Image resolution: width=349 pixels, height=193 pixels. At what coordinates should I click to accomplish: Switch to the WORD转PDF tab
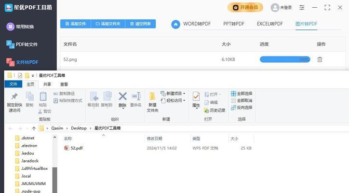tap(197, 24)
